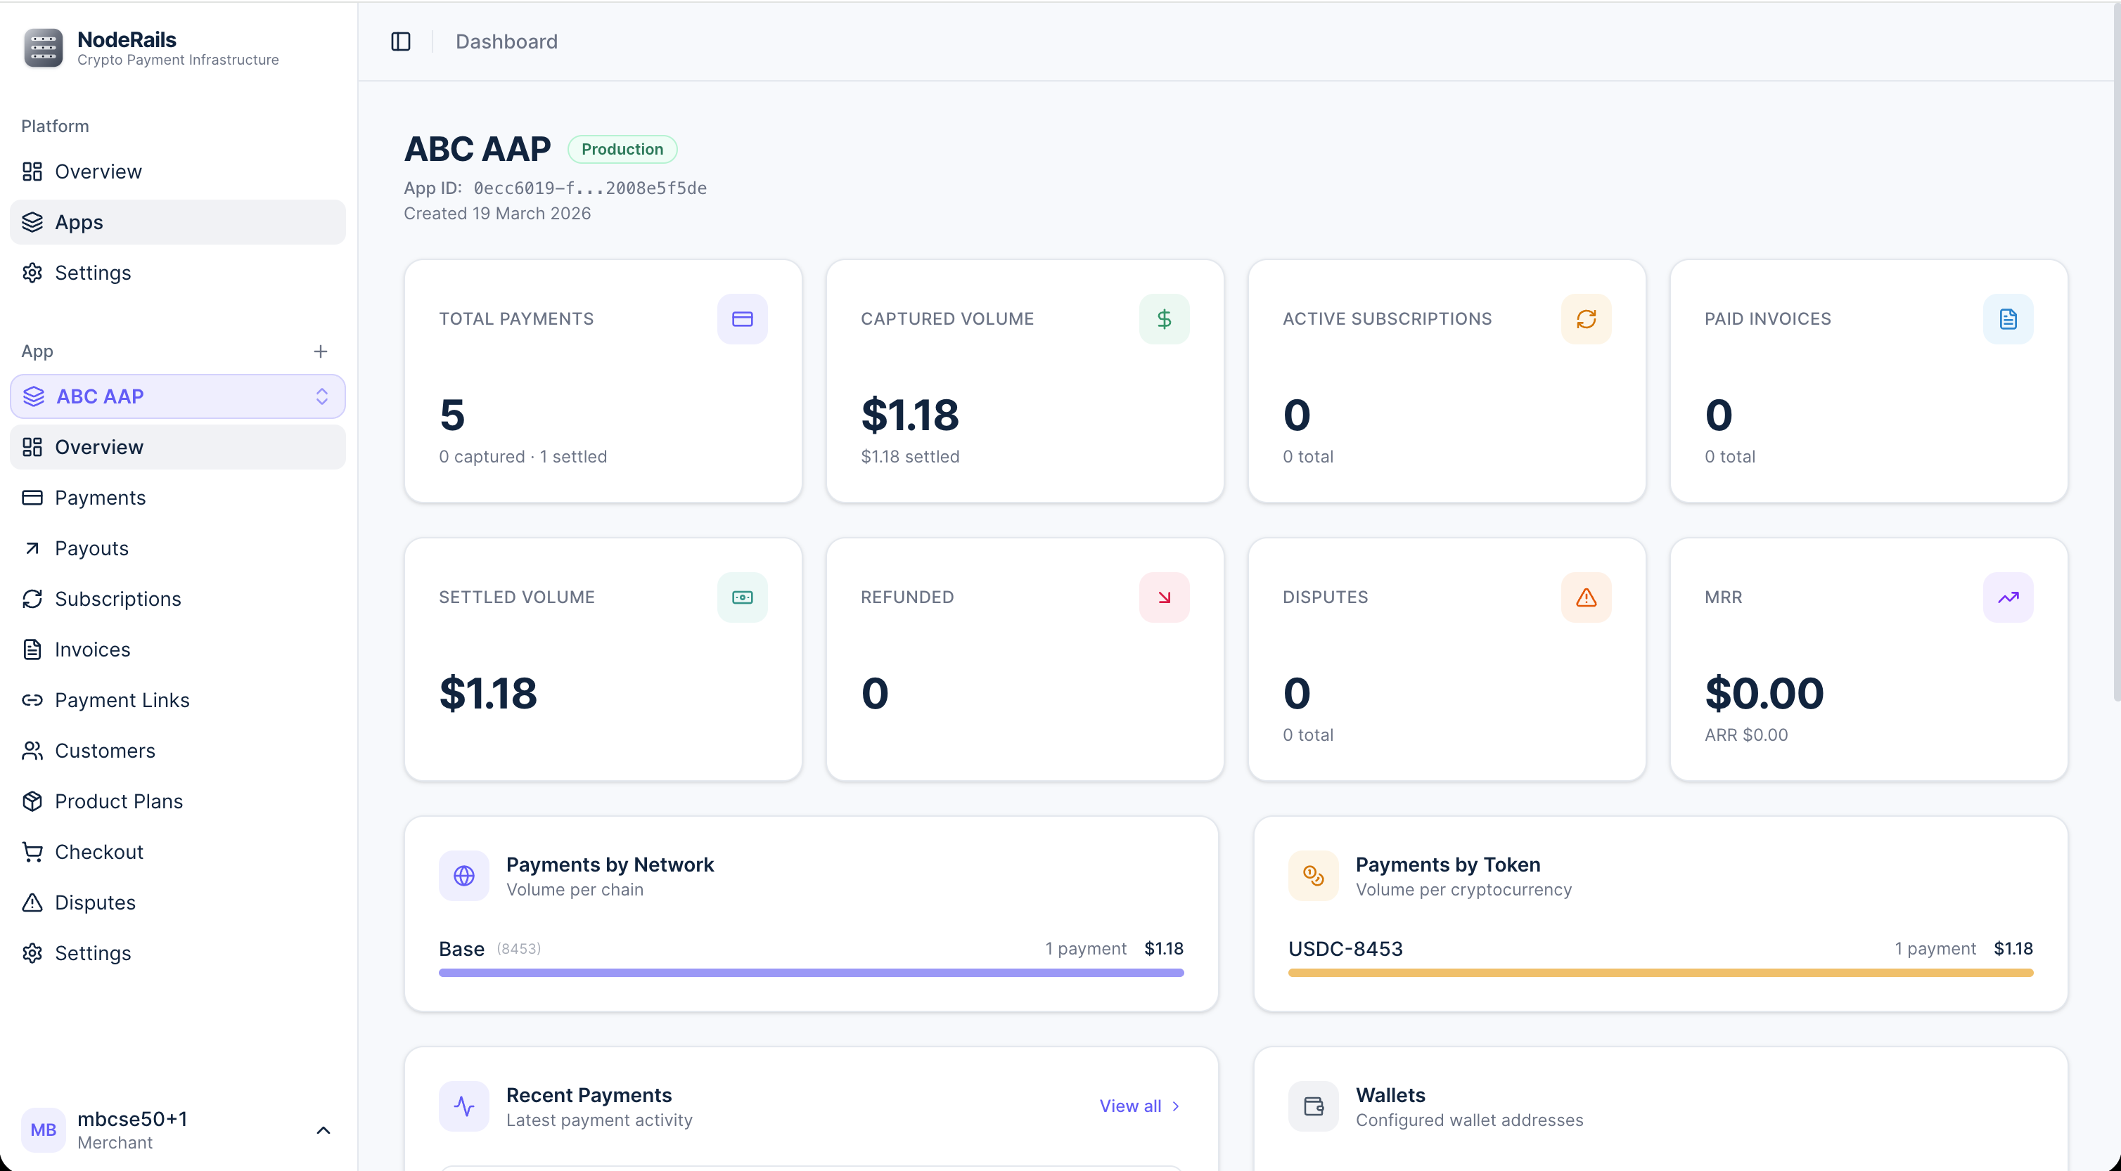Screen dimensions: 2121x1171
Task: Open Payment Links from the sidebar
Action: click(x=122, y=699)
